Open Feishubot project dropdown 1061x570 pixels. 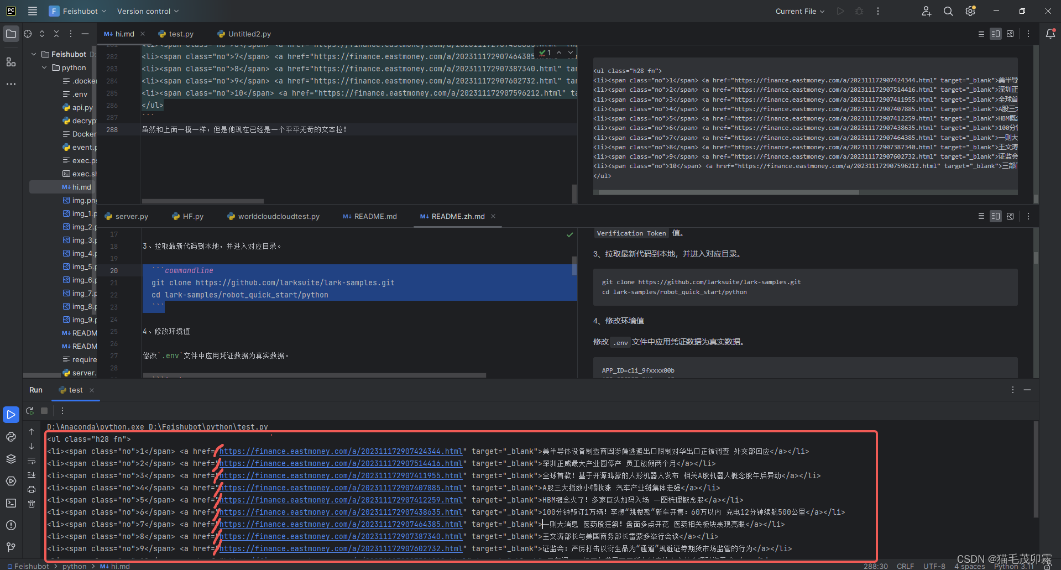click(77, 11)
